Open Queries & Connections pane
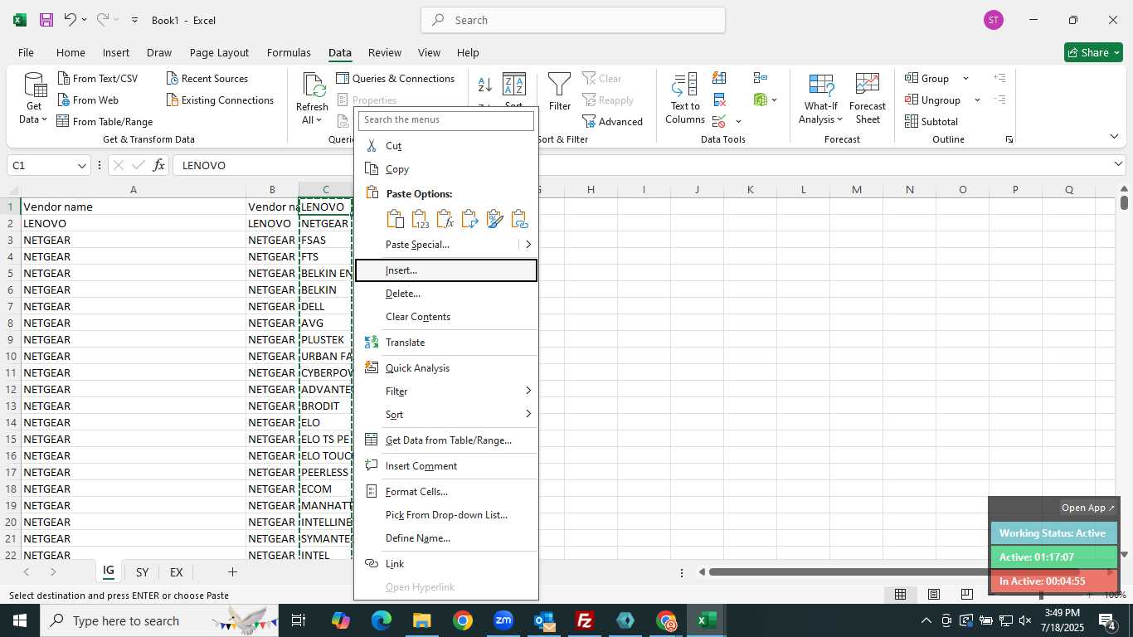Viewport: 1133px width, 637px height. pyautogui.click(x=396, y=79)
